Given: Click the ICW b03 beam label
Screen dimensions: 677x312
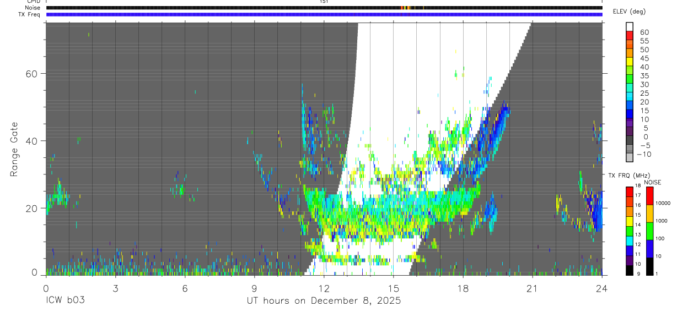Looking at the screenshot, I should 65,300.
